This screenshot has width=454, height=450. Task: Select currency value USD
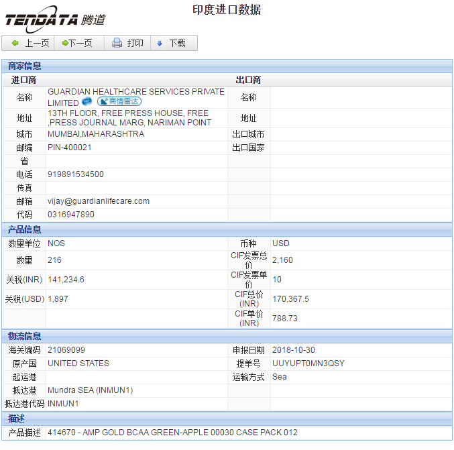point(281,243)
